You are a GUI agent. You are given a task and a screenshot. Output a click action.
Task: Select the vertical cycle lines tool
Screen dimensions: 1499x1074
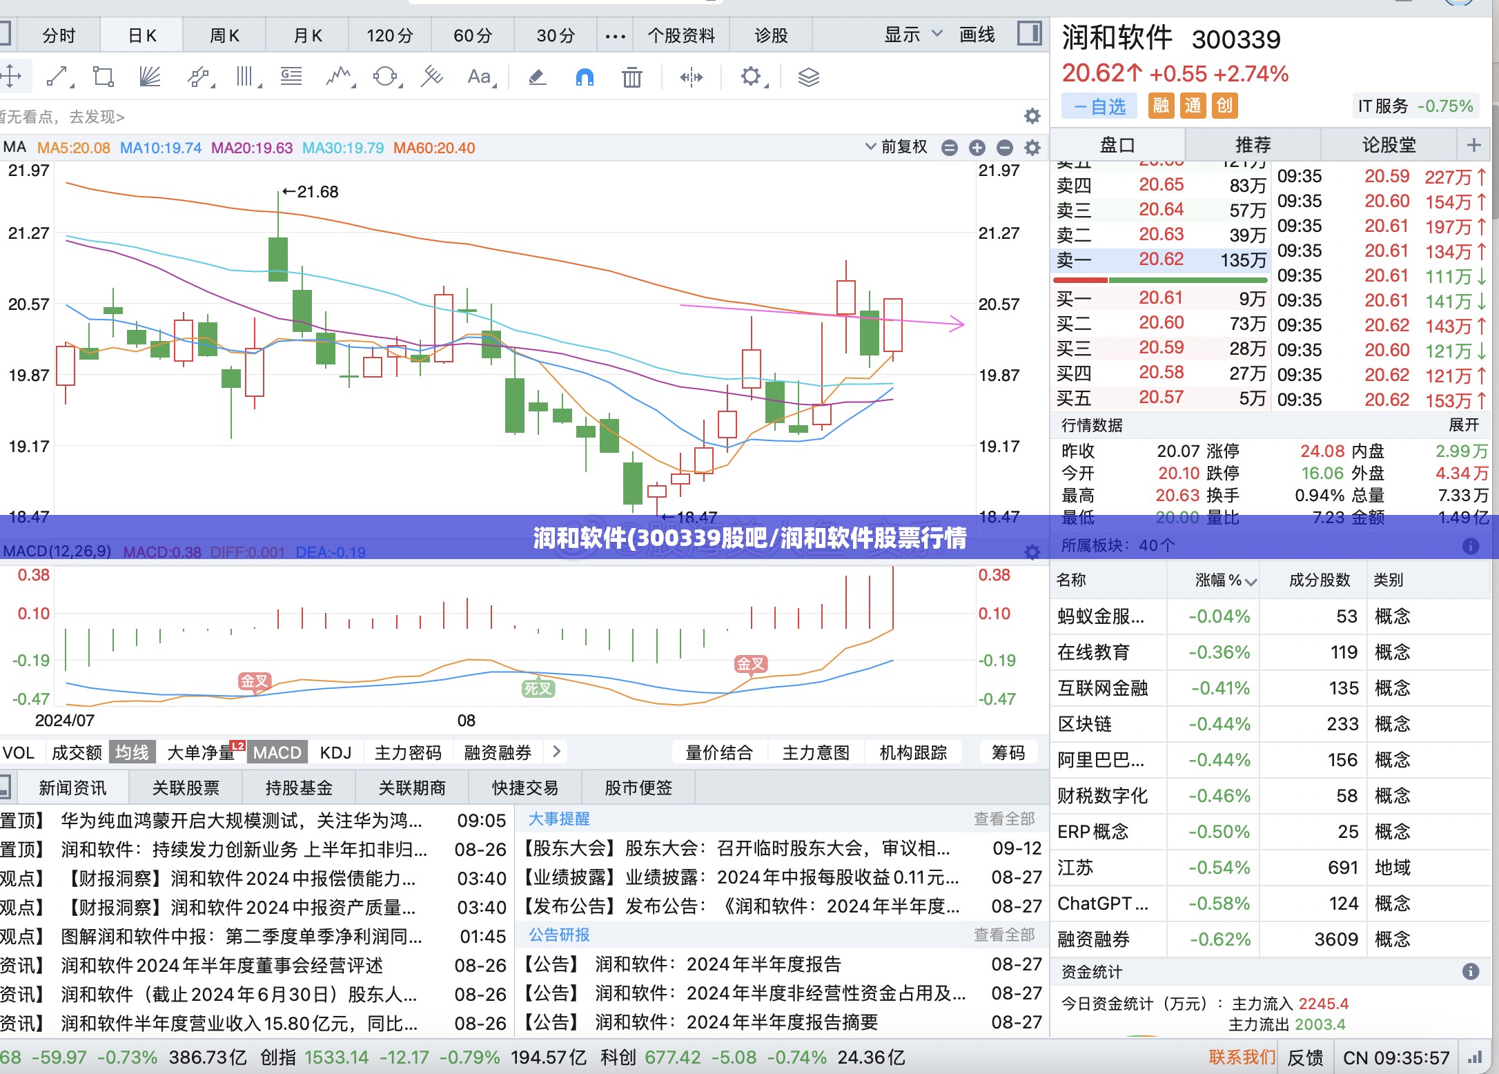[247, 77]
